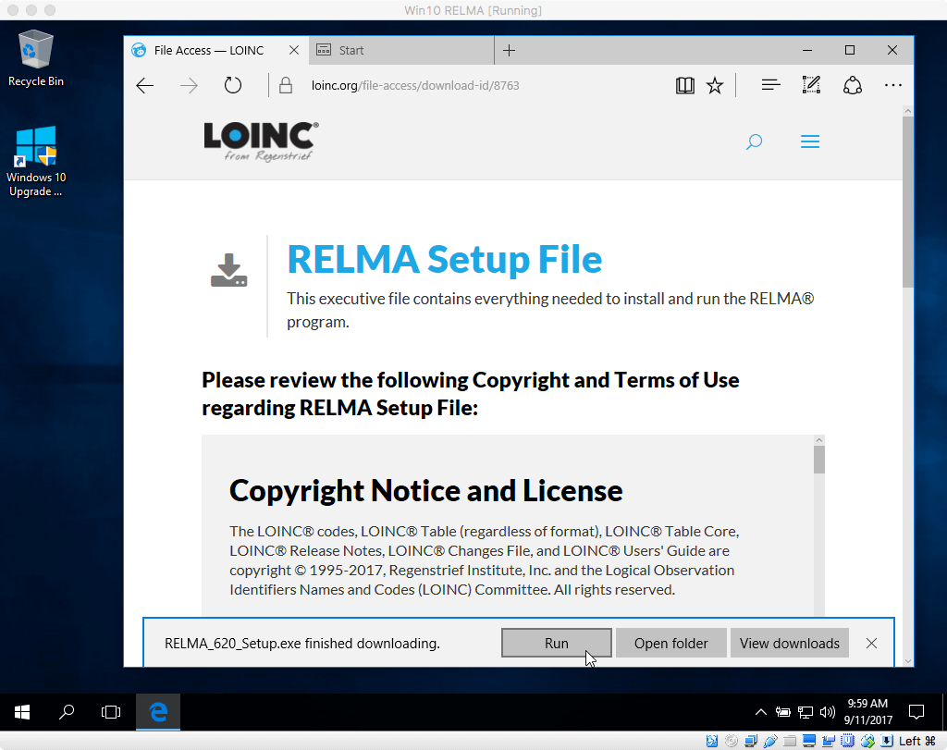947x750 pixels.
Task: Refresh the LOINC page
Action: point(232,85)
